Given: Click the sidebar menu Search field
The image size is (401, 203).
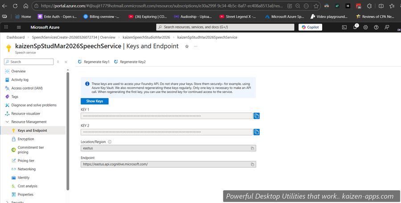Looking at the screenshot, I should pos(29,62).
